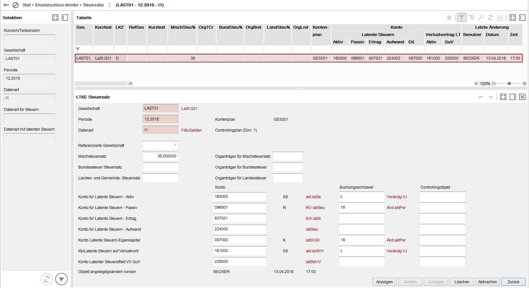Click the left arrow on the table's horizontal scrollbar
This screenshot has height=288, width=529.
pos(130,83)
